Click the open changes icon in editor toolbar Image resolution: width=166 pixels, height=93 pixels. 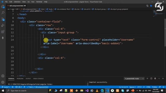tap(147, 6)
